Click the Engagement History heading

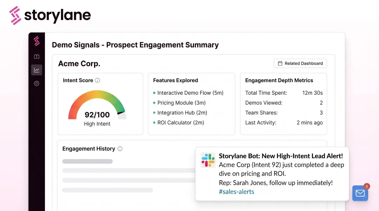tap(89, 149)
